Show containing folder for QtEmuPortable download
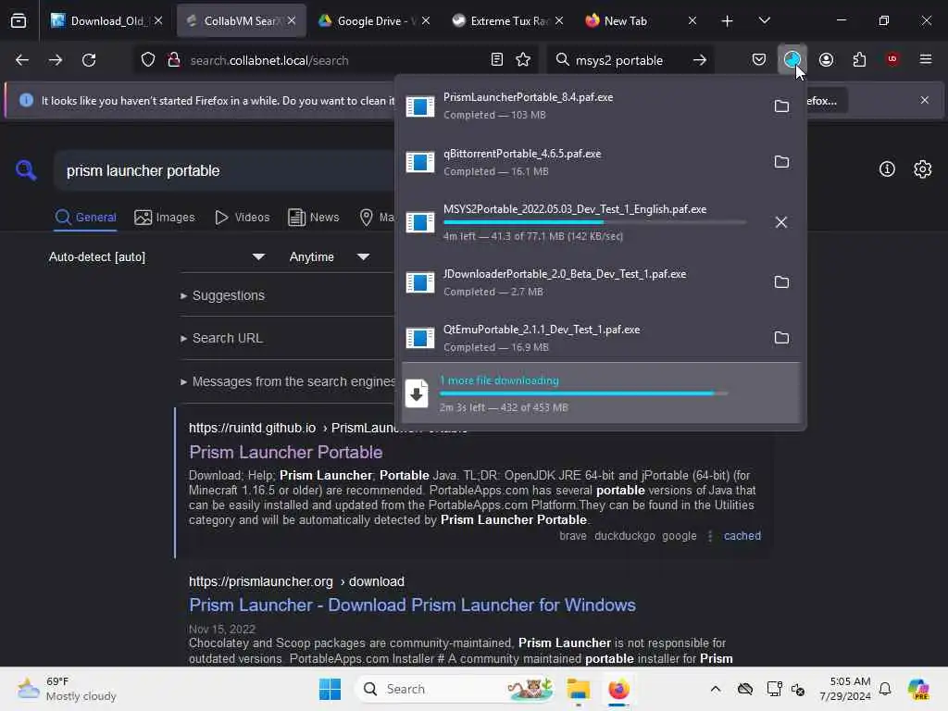Image resolution: width=948 pixels, height=711 pixels. tap(781, 337)
